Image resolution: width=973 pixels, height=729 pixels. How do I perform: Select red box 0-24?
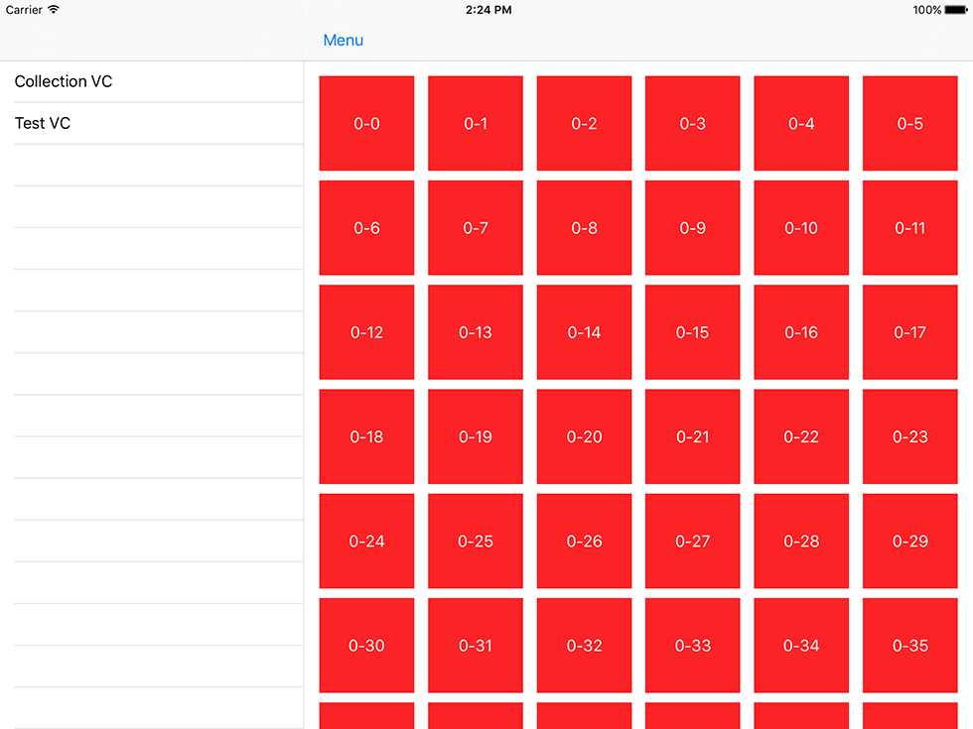[x=366, y=542]
